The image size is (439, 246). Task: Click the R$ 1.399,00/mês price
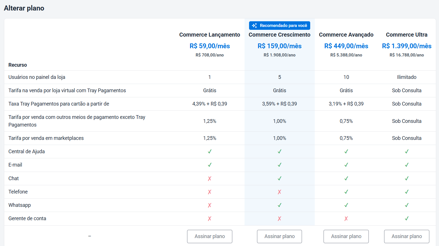click(407, 46)
